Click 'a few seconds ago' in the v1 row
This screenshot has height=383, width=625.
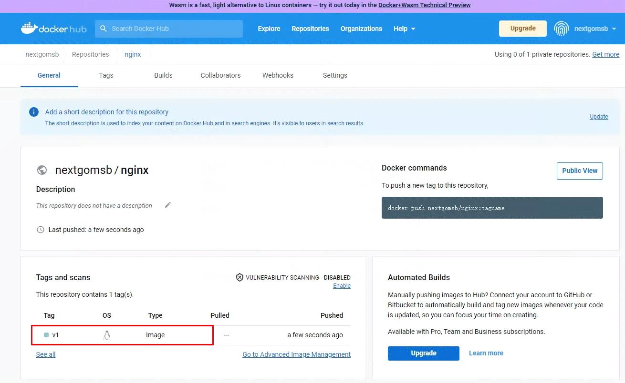point(315,335)
